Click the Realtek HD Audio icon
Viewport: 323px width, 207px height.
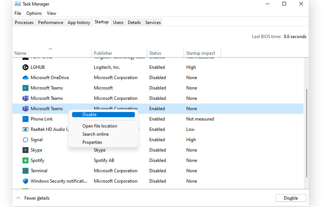coord(25,129)
